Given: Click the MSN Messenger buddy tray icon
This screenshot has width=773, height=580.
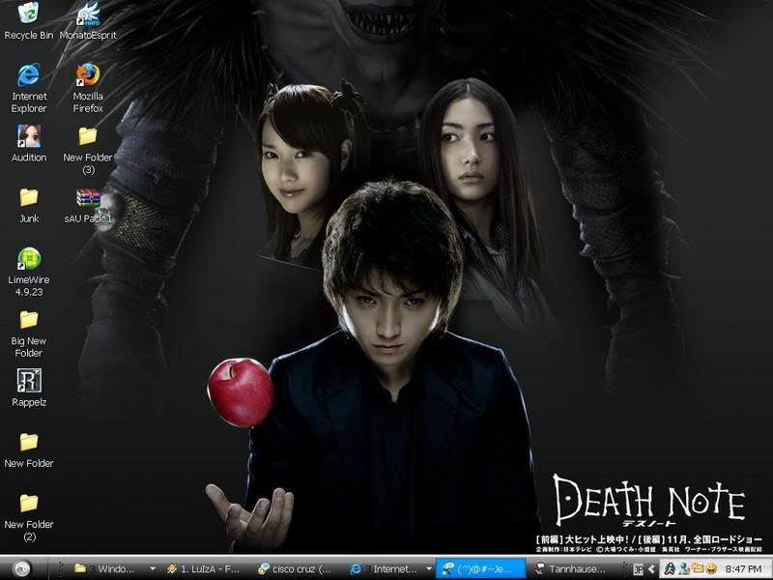Looking at the screenshot, I should click(x=684, y=569).
